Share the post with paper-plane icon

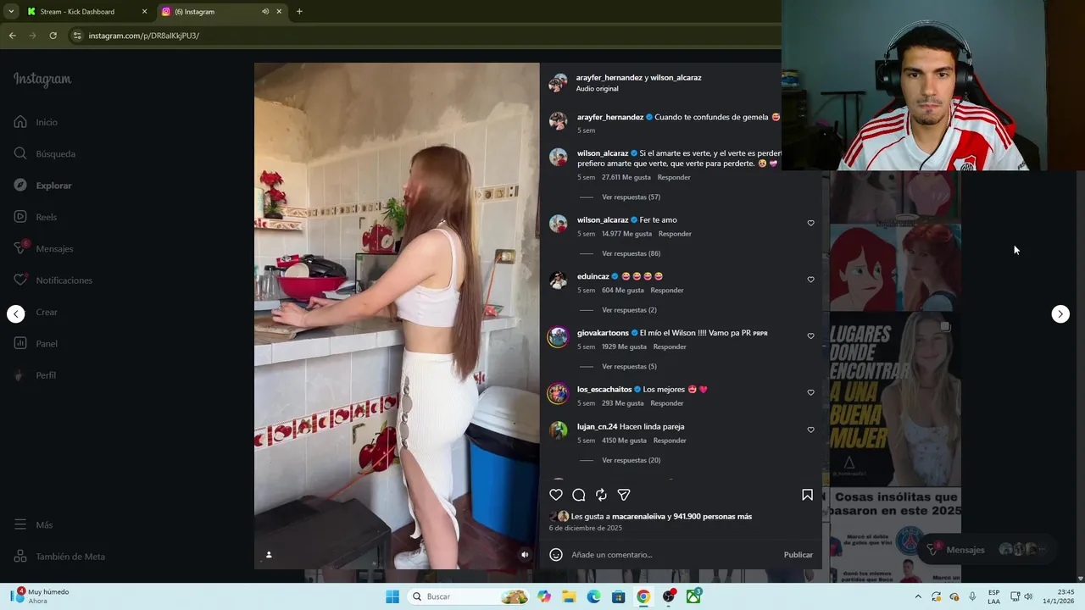click(x=624, y=495)
